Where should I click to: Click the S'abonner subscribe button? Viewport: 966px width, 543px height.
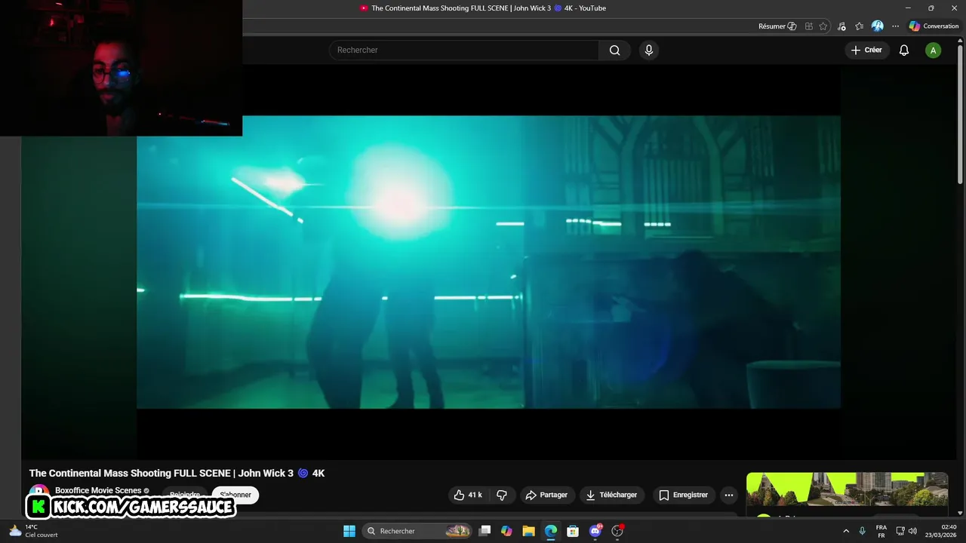[x=235, y=495]
